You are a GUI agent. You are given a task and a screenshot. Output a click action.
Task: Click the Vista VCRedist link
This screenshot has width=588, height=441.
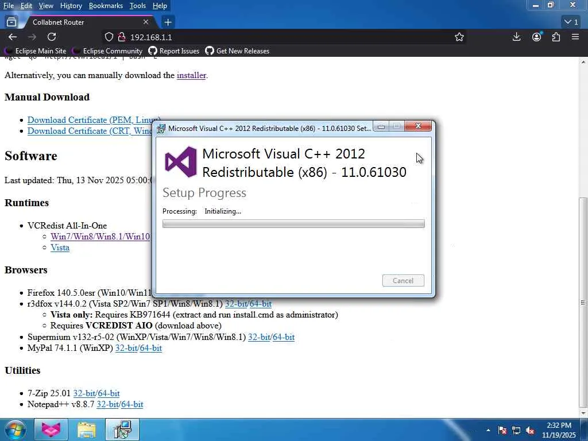pyautogui.click(x=60, y=247)
